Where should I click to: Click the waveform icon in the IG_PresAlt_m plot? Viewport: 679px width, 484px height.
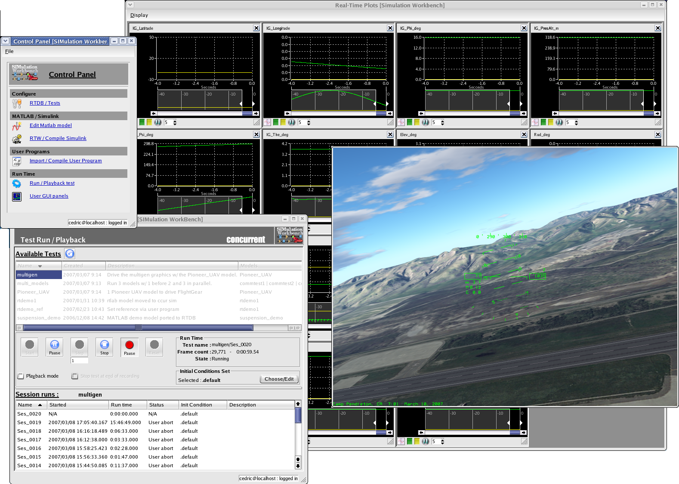pyautogui.click(x=535, y=122)
